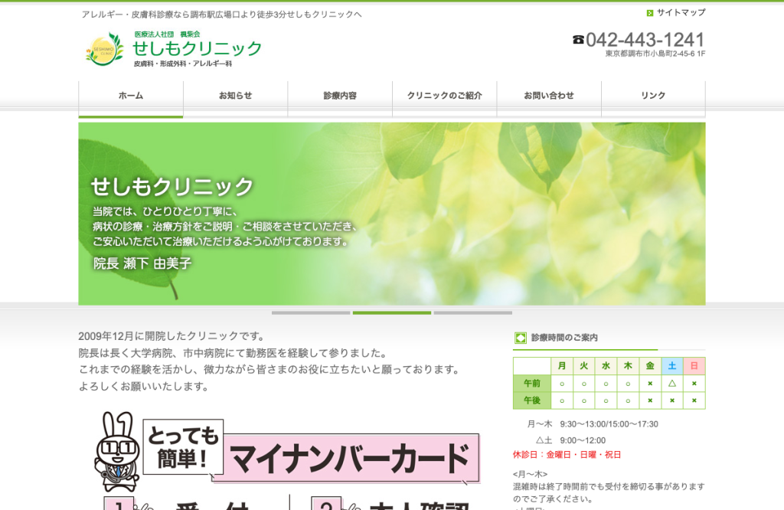Click the 火 column header in schedule

point(584,366)
